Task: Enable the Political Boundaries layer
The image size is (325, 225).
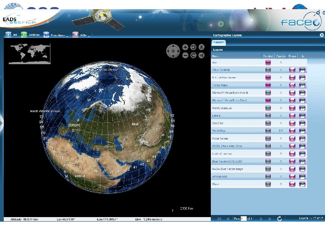Action: click(268, 77)
